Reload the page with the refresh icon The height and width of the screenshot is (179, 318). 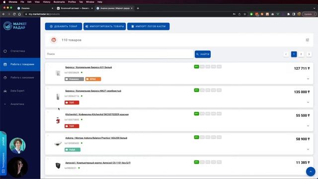14,14
